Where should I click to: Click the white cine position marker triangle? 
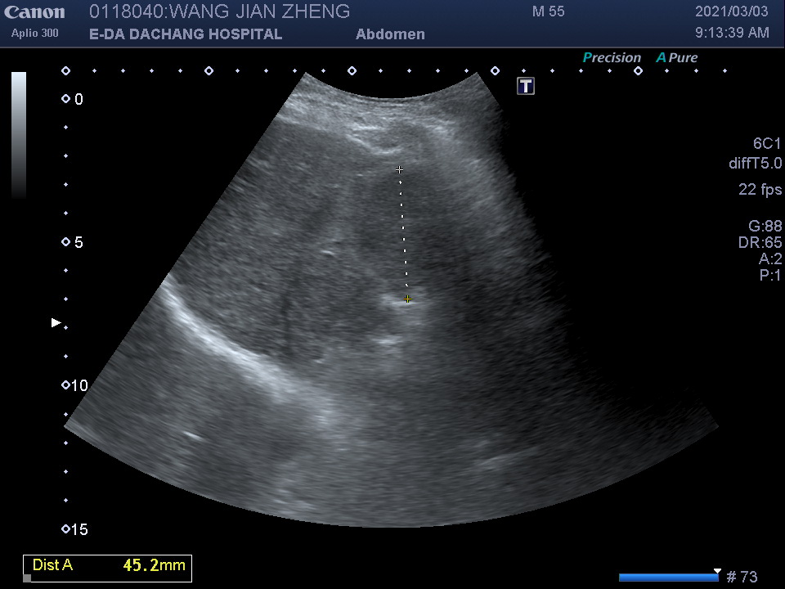pos(717,571)
